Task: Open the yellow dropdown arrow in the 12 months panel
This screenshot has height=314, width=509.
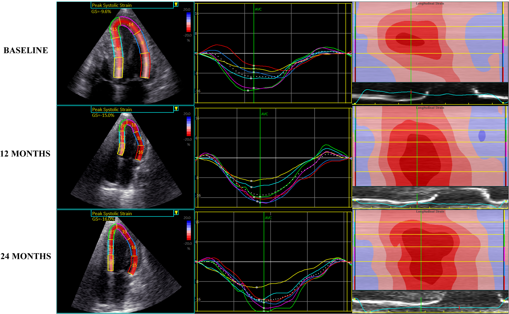Action: (176, 109)
